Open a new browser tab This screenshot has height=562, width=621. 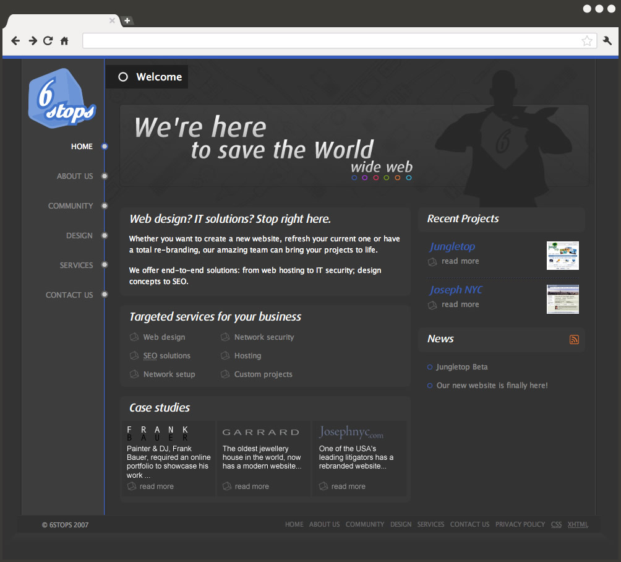[x=127, y=20]
